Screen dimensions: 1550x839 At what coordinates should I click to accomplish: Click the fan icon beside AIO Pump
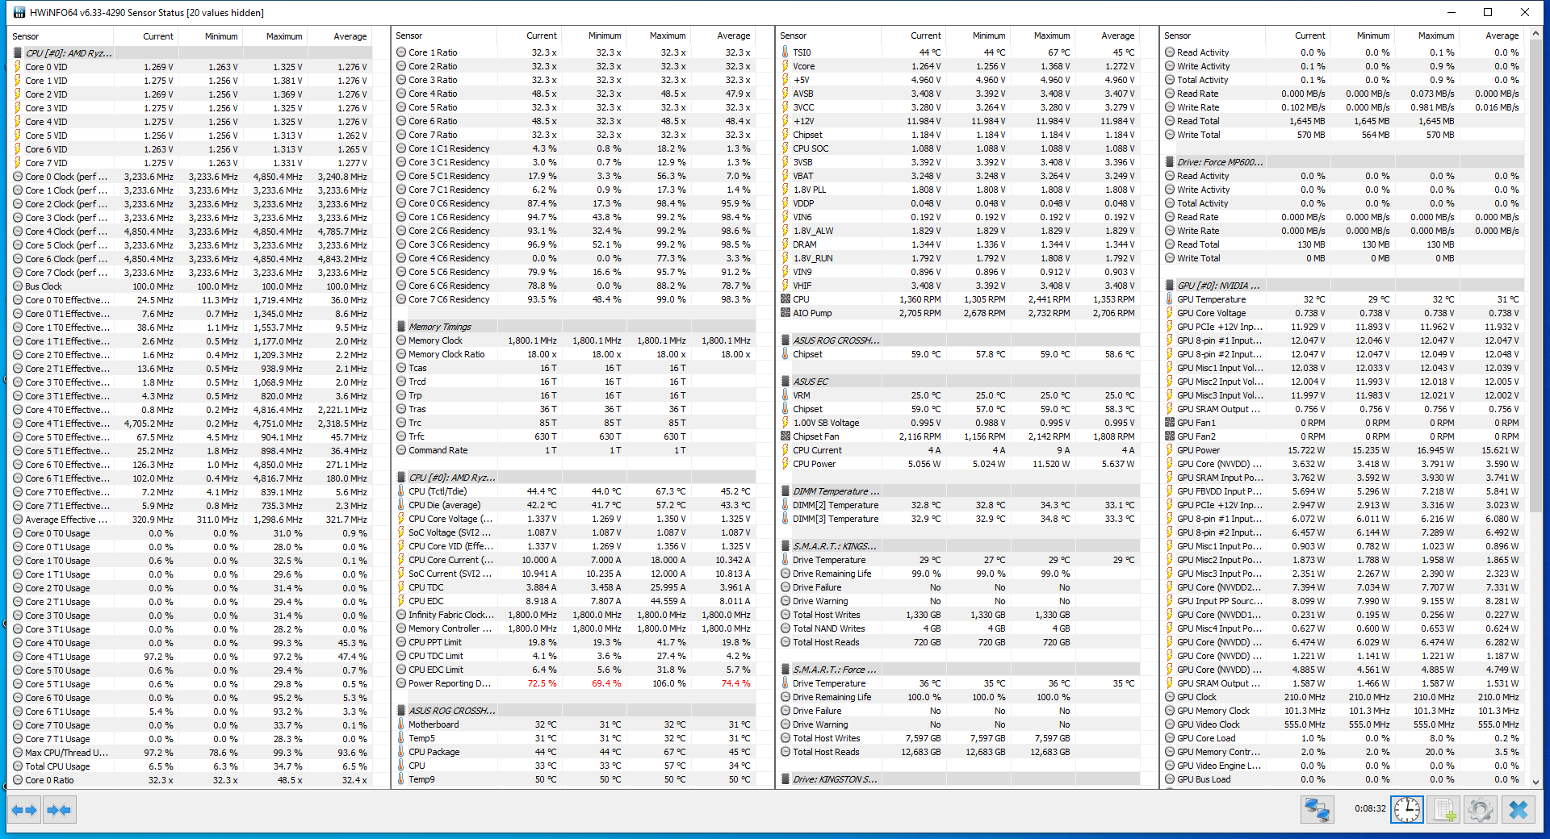click(x=785, y=313)
